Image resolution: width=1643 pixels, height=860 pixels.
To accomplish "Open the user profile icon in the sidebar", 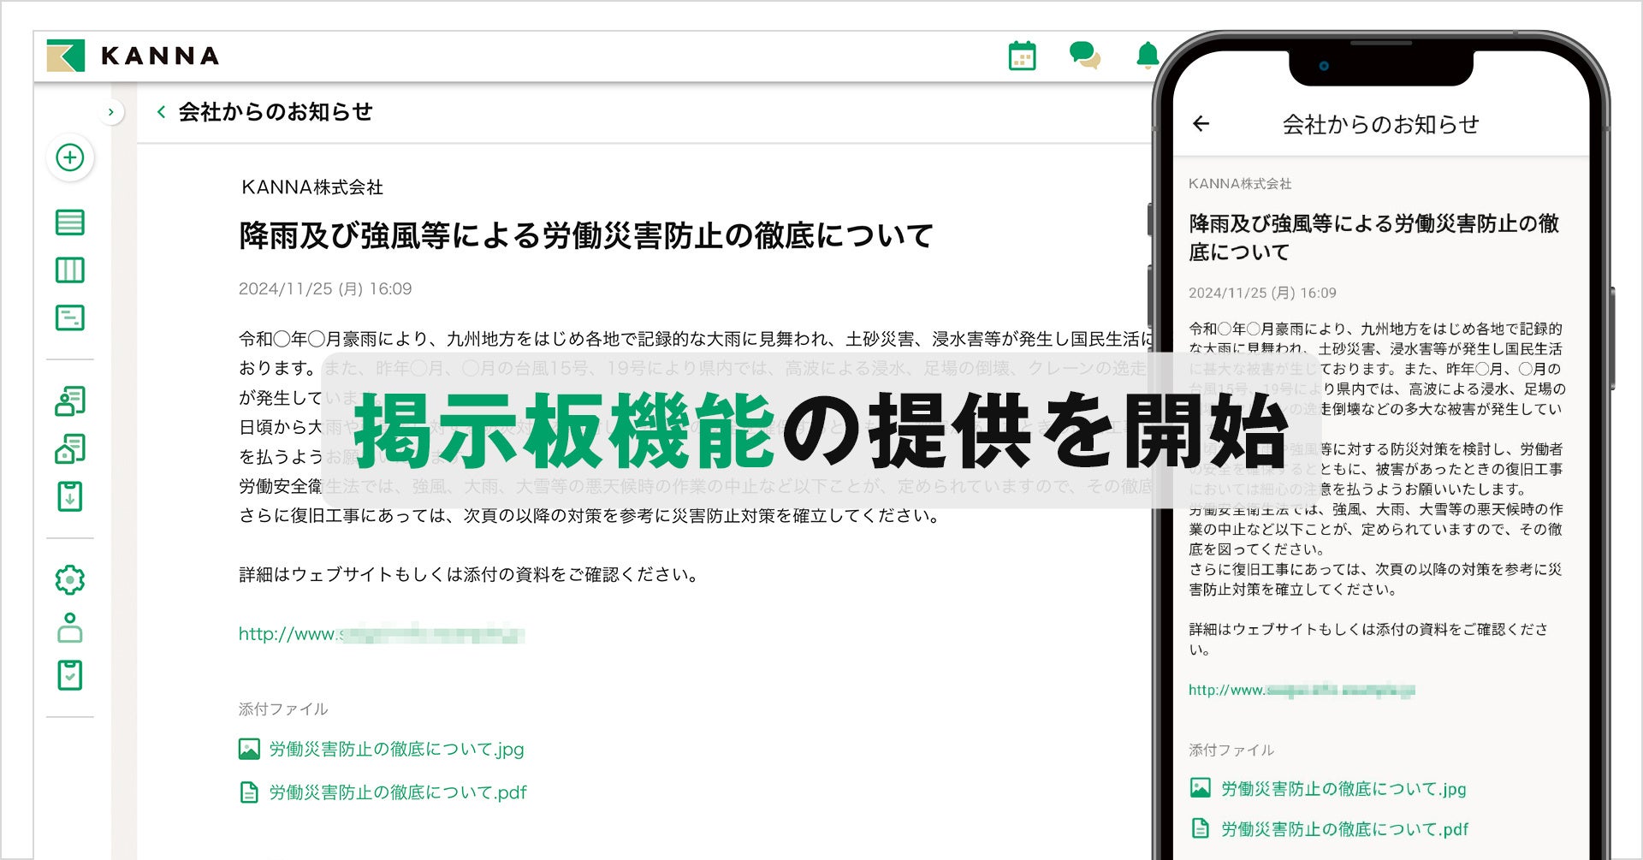I will [x=70, y=628].
